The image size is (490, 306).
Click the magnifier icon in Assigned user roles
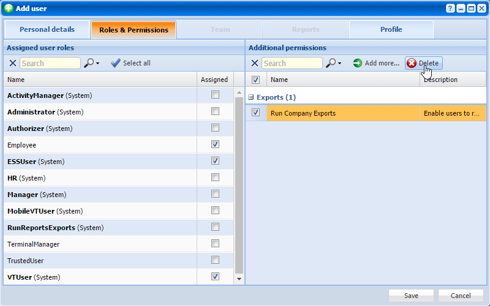click(89, 63)
